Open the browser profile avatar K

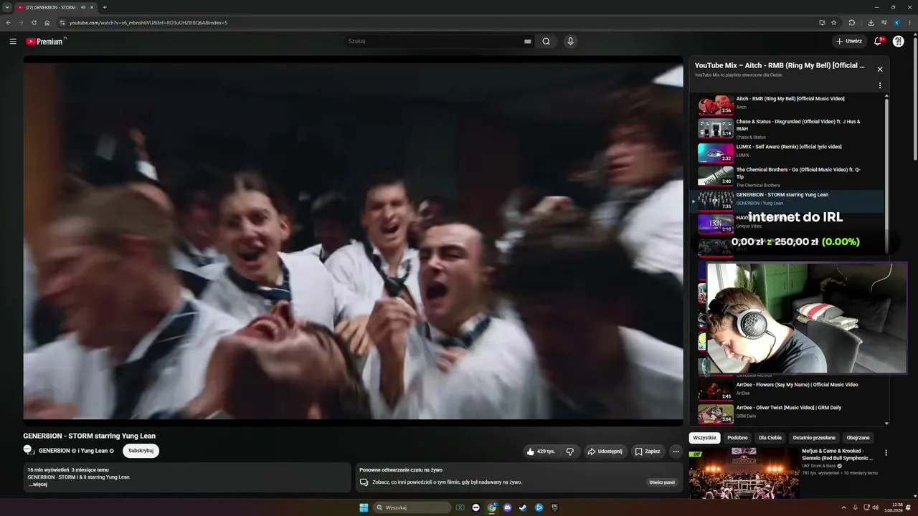pyautogui.click(x=897, y=23)
